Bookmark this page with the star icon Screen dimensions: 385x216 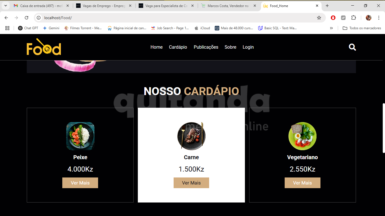click(319, 18)
